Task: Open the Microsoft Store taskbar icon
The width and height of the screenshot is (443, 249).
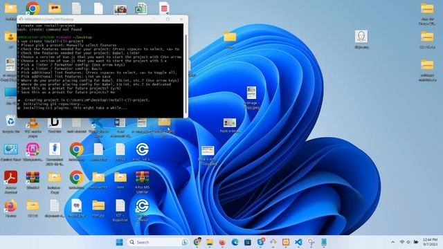Action: pos(248,242)
